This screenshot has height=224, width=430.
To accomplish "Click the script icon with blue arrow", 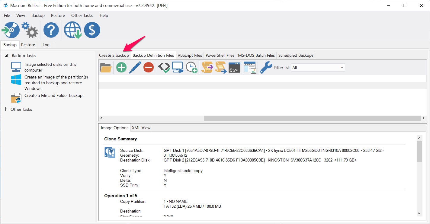I will (x=221, y=68).
